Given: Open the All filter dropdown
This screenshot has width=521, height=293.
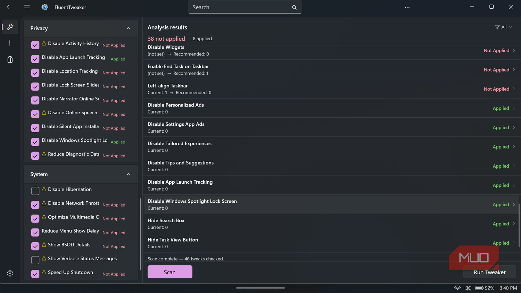Looking at the screenshot, I should click(x=504, y=27).
